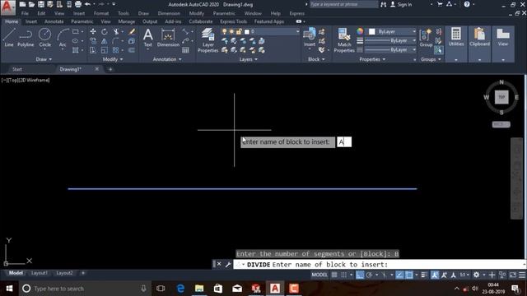Undo last action with arrow icon
This screenshot has height=296, width=527.
(87, 4)
